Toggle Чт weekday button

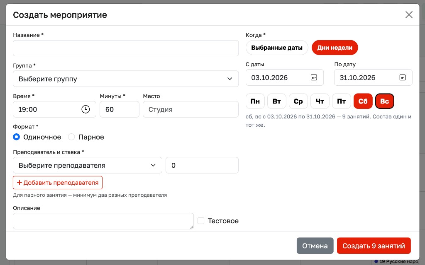(320, 101)
